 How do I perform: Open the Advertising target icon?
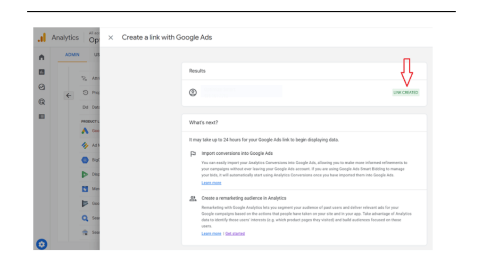click(42, 102)
